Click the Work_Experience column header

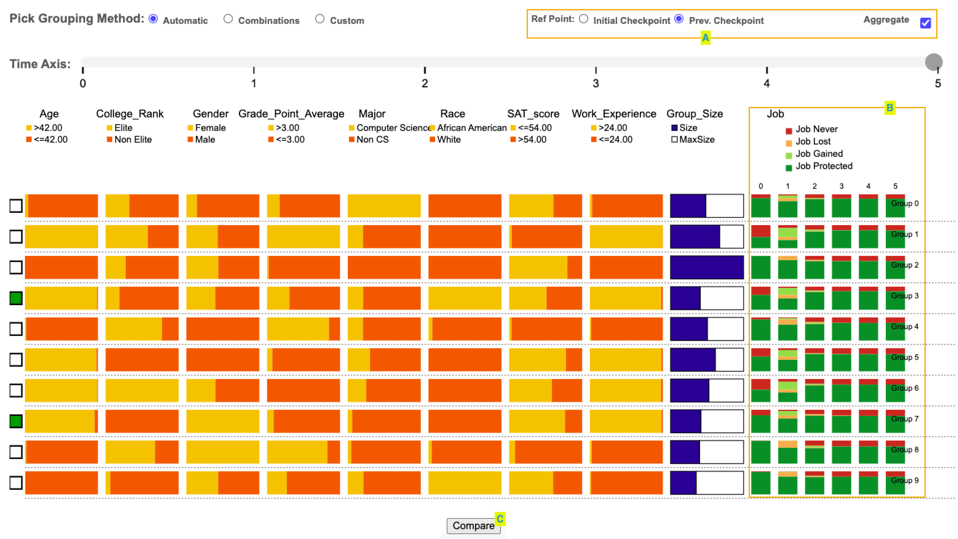[614, 114]
